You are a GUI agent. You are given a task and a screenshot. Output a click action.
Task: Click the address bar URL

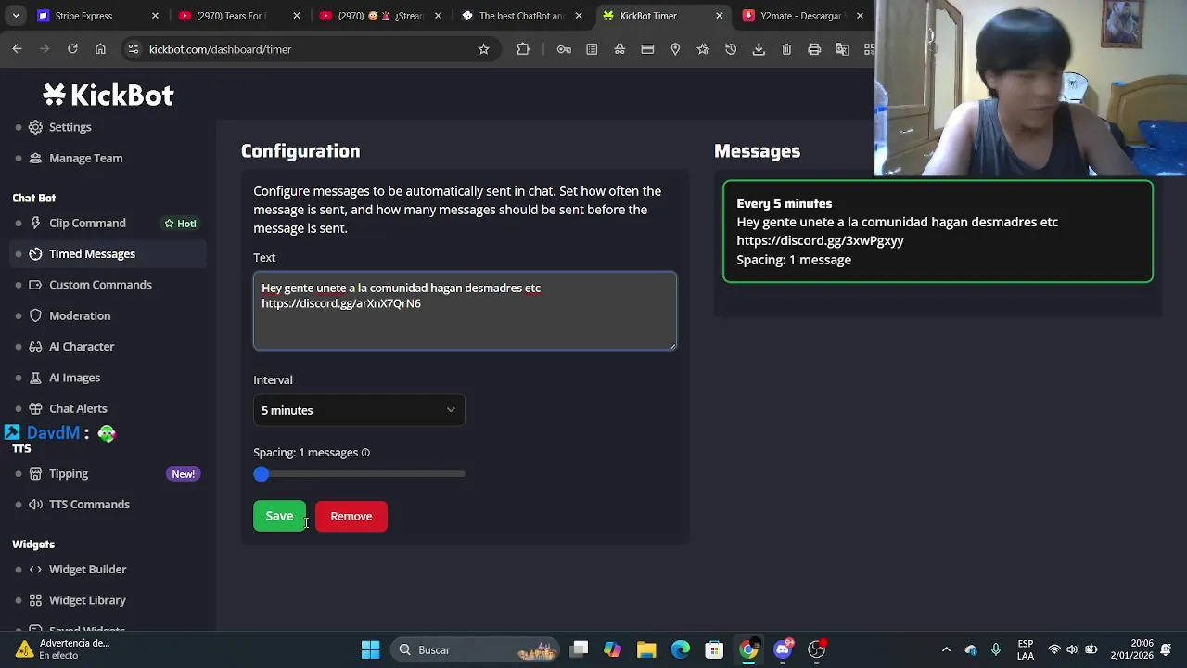(x=220, y=49)
